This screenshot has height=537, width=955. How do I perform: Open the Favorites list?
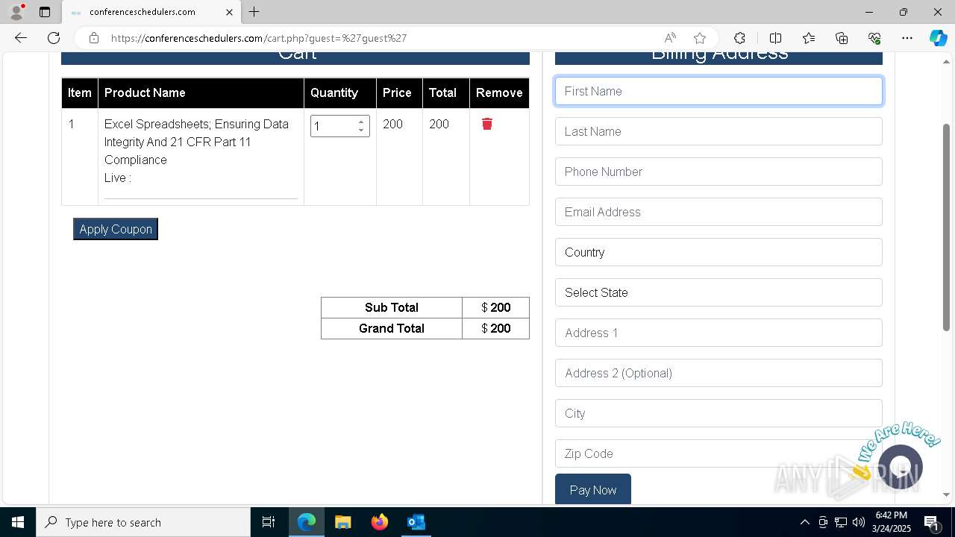point(809,38)
